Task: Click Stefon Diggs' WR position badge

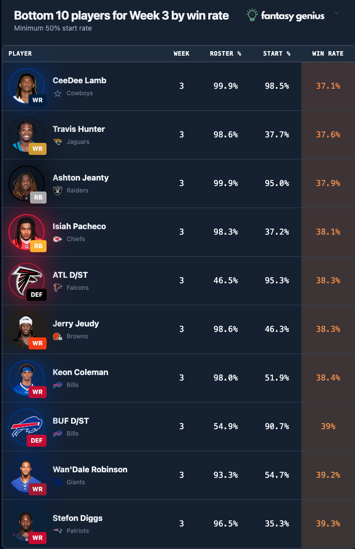Action: [x=38, y=538]
